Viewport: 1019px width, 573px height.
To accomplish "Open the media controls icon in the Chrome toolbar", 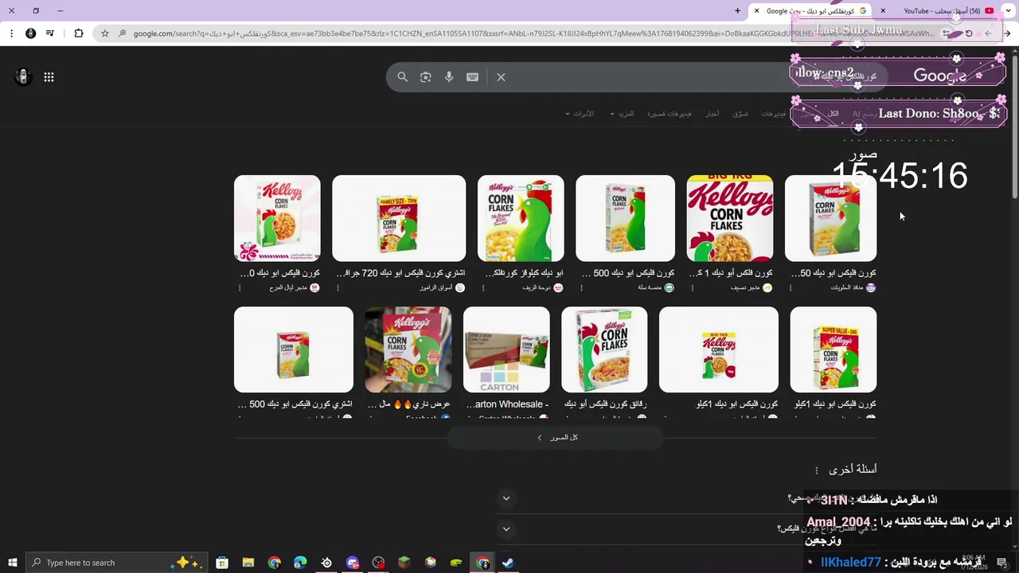I will pos(50,33).
